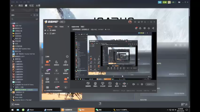Open phone-as-webcam help tip link
Image resolution: width=200 pixels, height=112 pixels.
point(54,91)
